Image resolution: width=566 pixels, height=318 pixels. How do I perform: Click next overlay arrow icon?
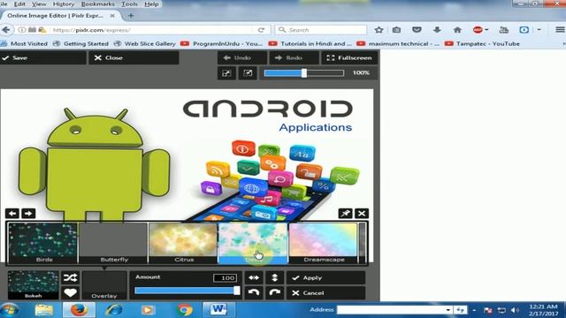pyautogui.click(x=28, y=214)
